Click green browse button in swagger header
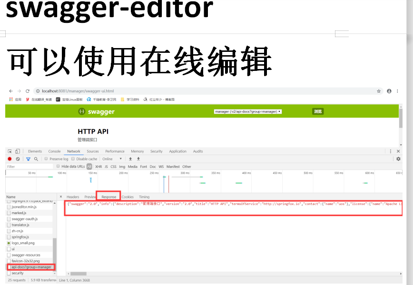 [318, 111]
